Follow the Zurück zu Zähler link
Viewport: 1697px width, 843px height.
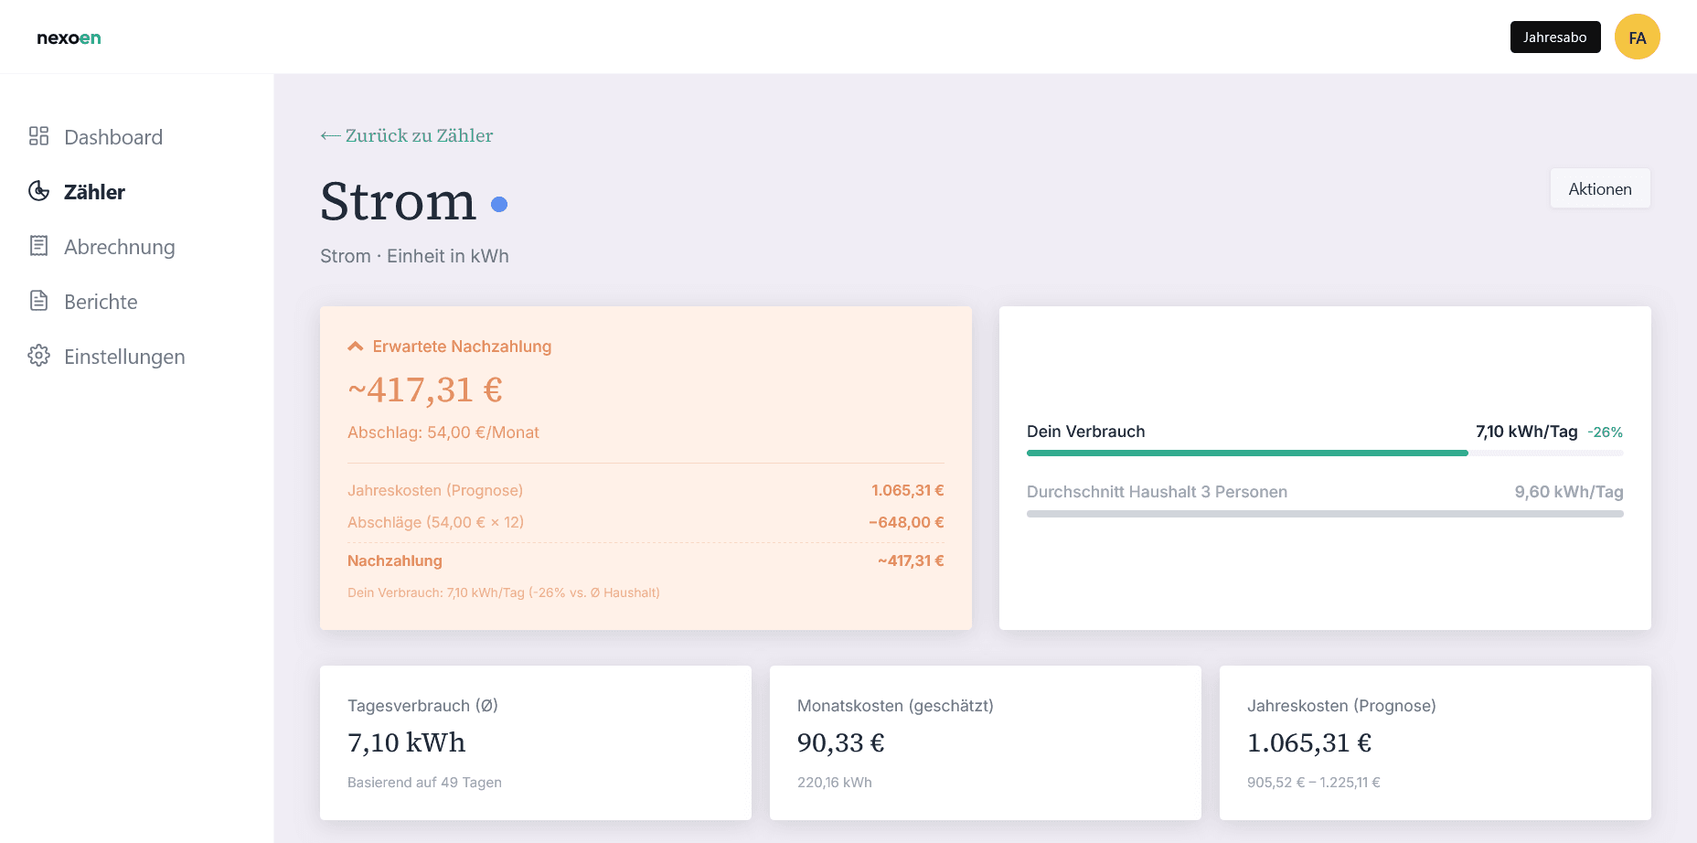[x=417, y=134]
